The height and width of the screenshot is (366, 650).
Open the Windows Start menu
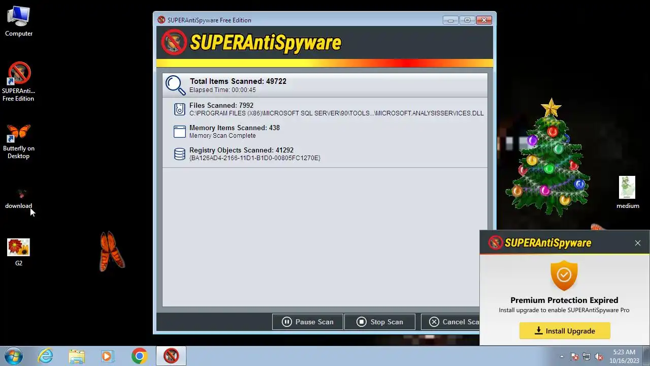pos(14,355)
